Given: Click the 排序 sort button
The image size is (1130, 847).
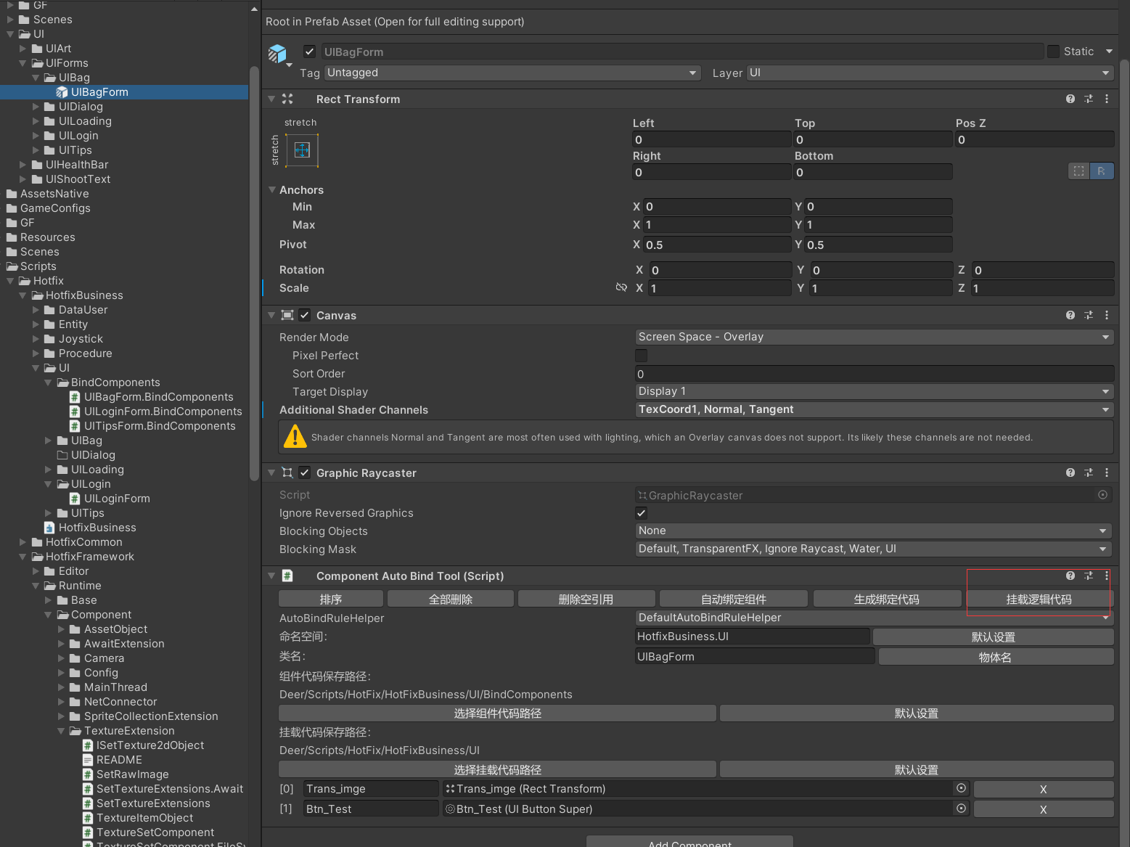Looking at the screenshot, I should pyautogui.click(x=331, y=599).
